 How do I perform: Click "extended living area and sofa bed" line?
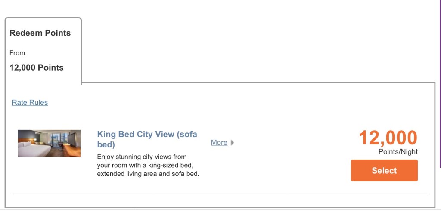tap(148, 174)
